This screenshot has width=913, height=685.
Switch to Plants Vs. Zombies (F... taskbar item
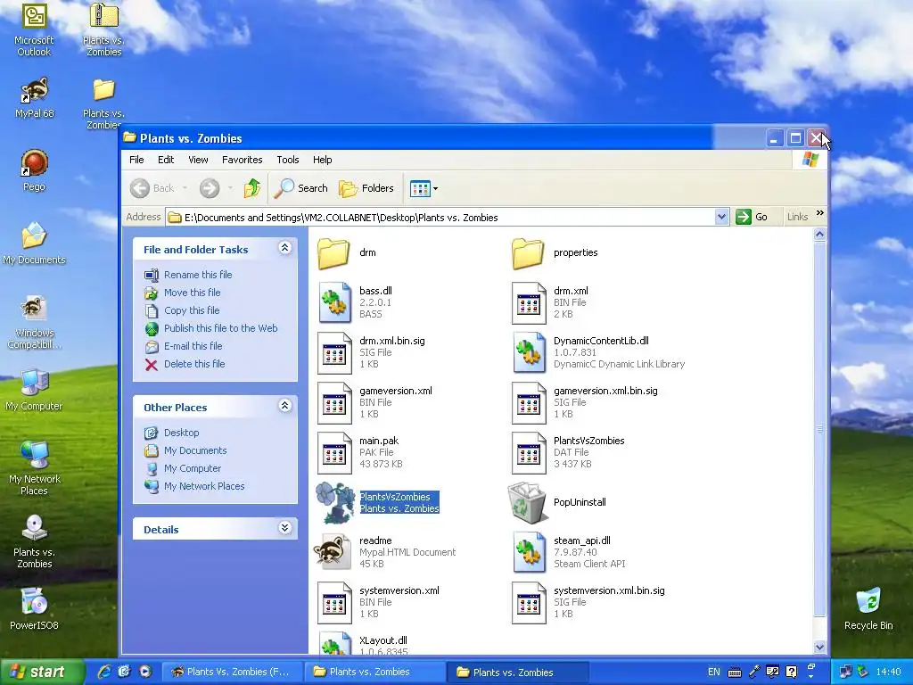point(233,672)
